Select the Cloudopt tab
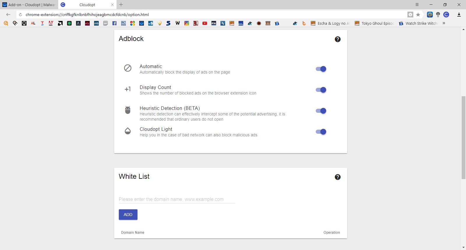Image resolution: width=466 pixels, height=250 pixels. pyautogui.click(x=87, y=5)
